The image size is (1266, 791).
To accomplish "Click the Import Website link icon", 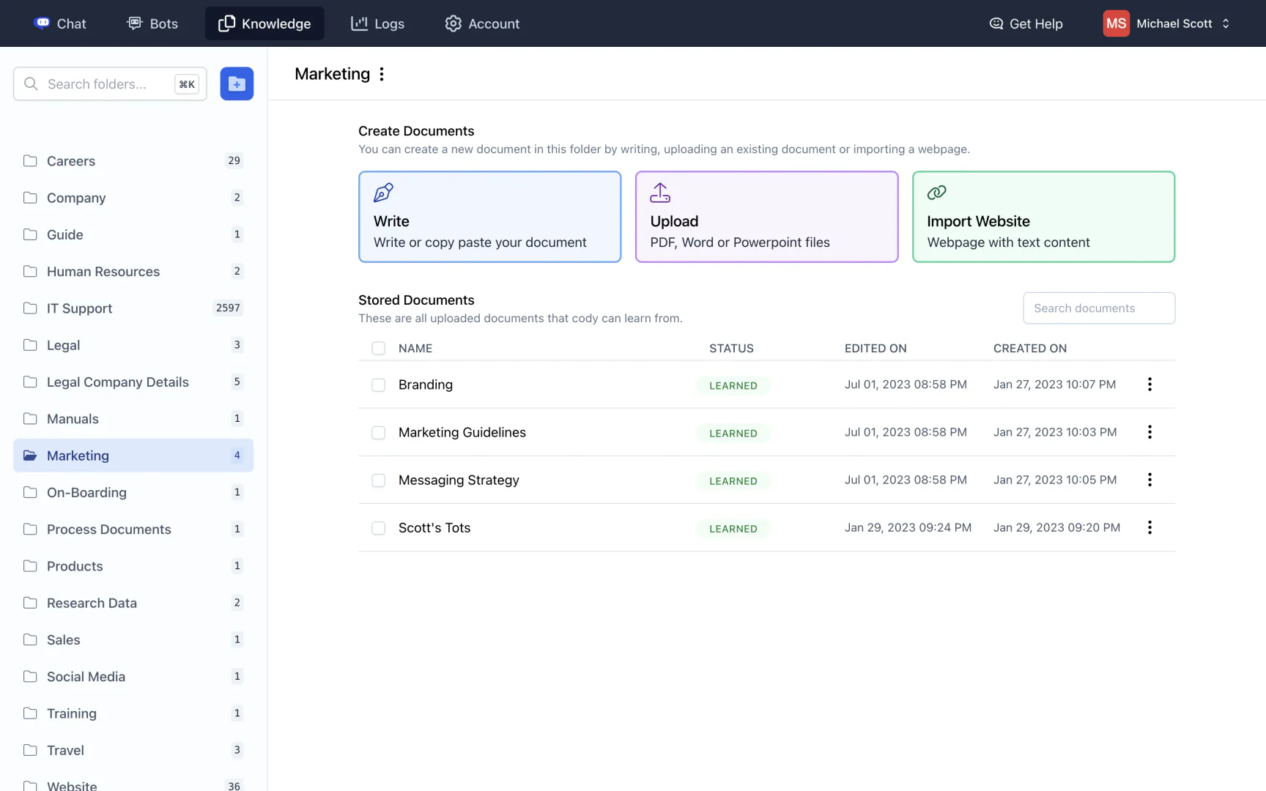I will (936, 193).
